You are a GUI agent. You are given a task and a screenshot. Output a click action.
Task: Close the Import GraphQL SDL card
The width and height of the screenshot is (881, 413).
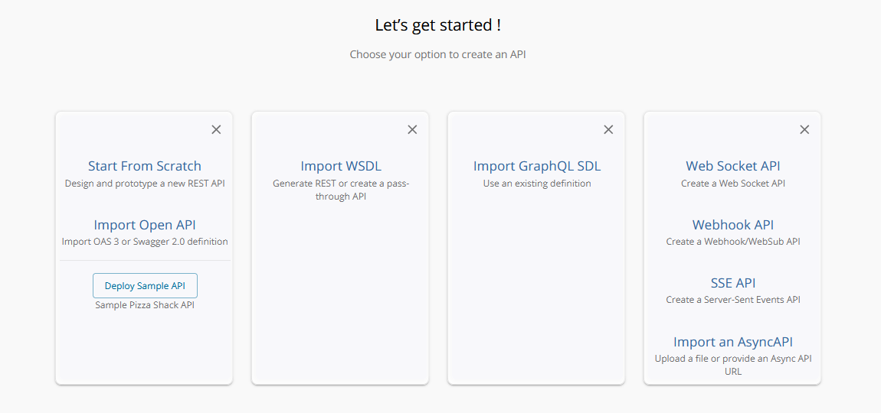(608, 129)
